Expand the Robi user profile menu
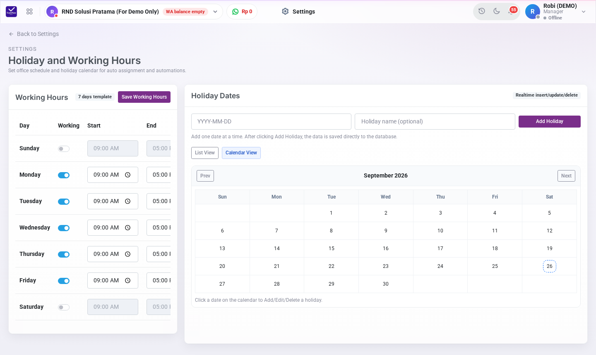 [584, 12]
